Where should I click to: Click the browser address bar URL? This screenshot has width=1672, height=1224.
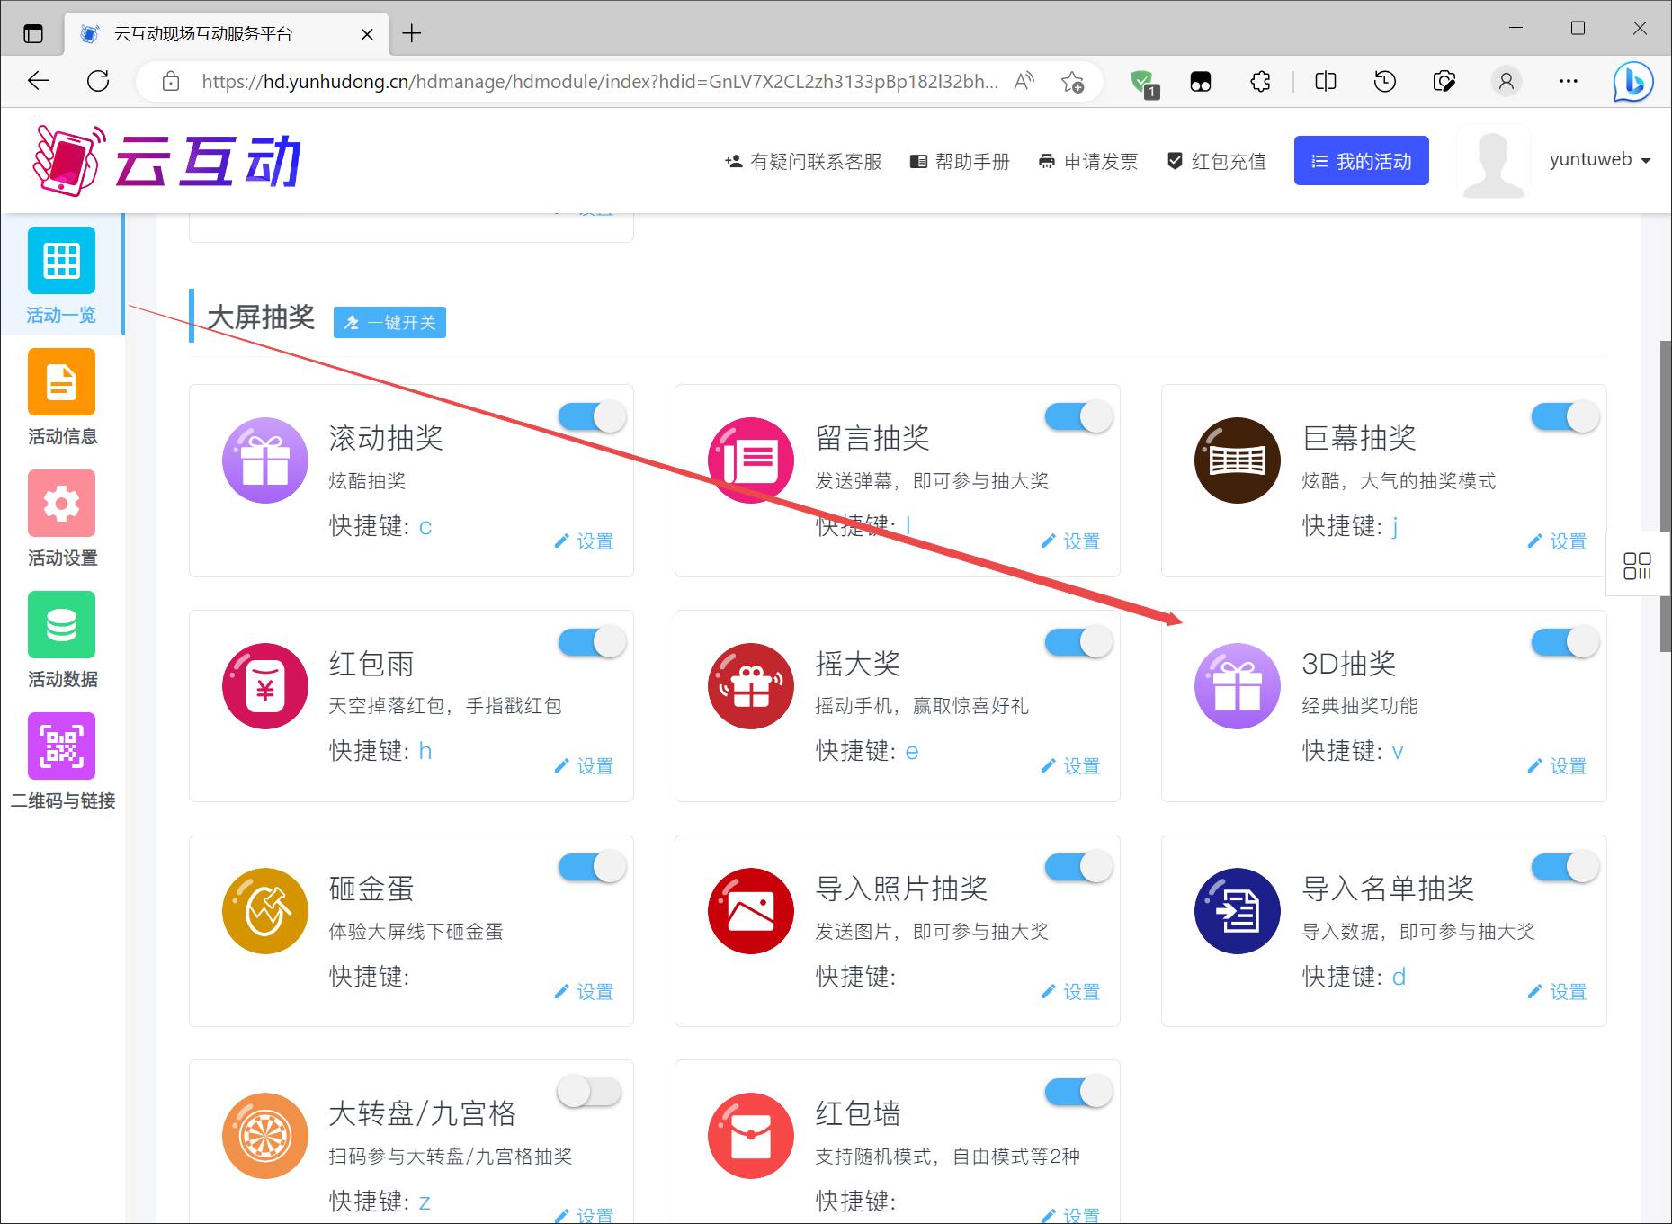pyautogui.click(x=598, y=82)
